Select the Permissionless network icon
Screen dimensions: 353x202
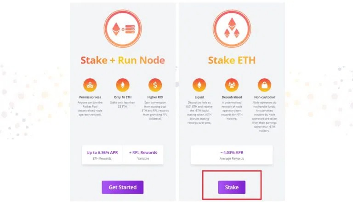[90, 85]
